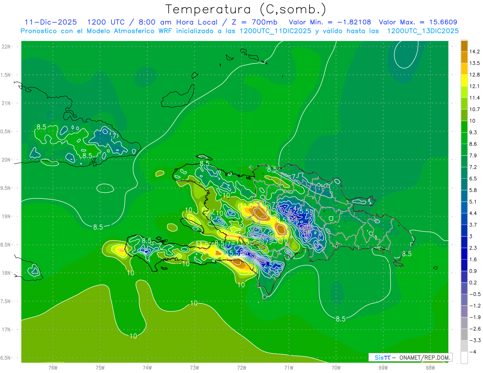Pick the legend band between 5.1 and 4.4
This screenshot has width=483, height=373.
464,208
